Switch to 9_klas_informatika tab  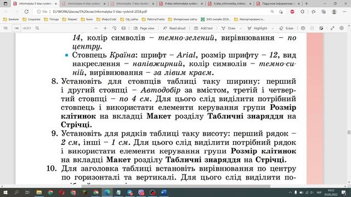[230, 4]
